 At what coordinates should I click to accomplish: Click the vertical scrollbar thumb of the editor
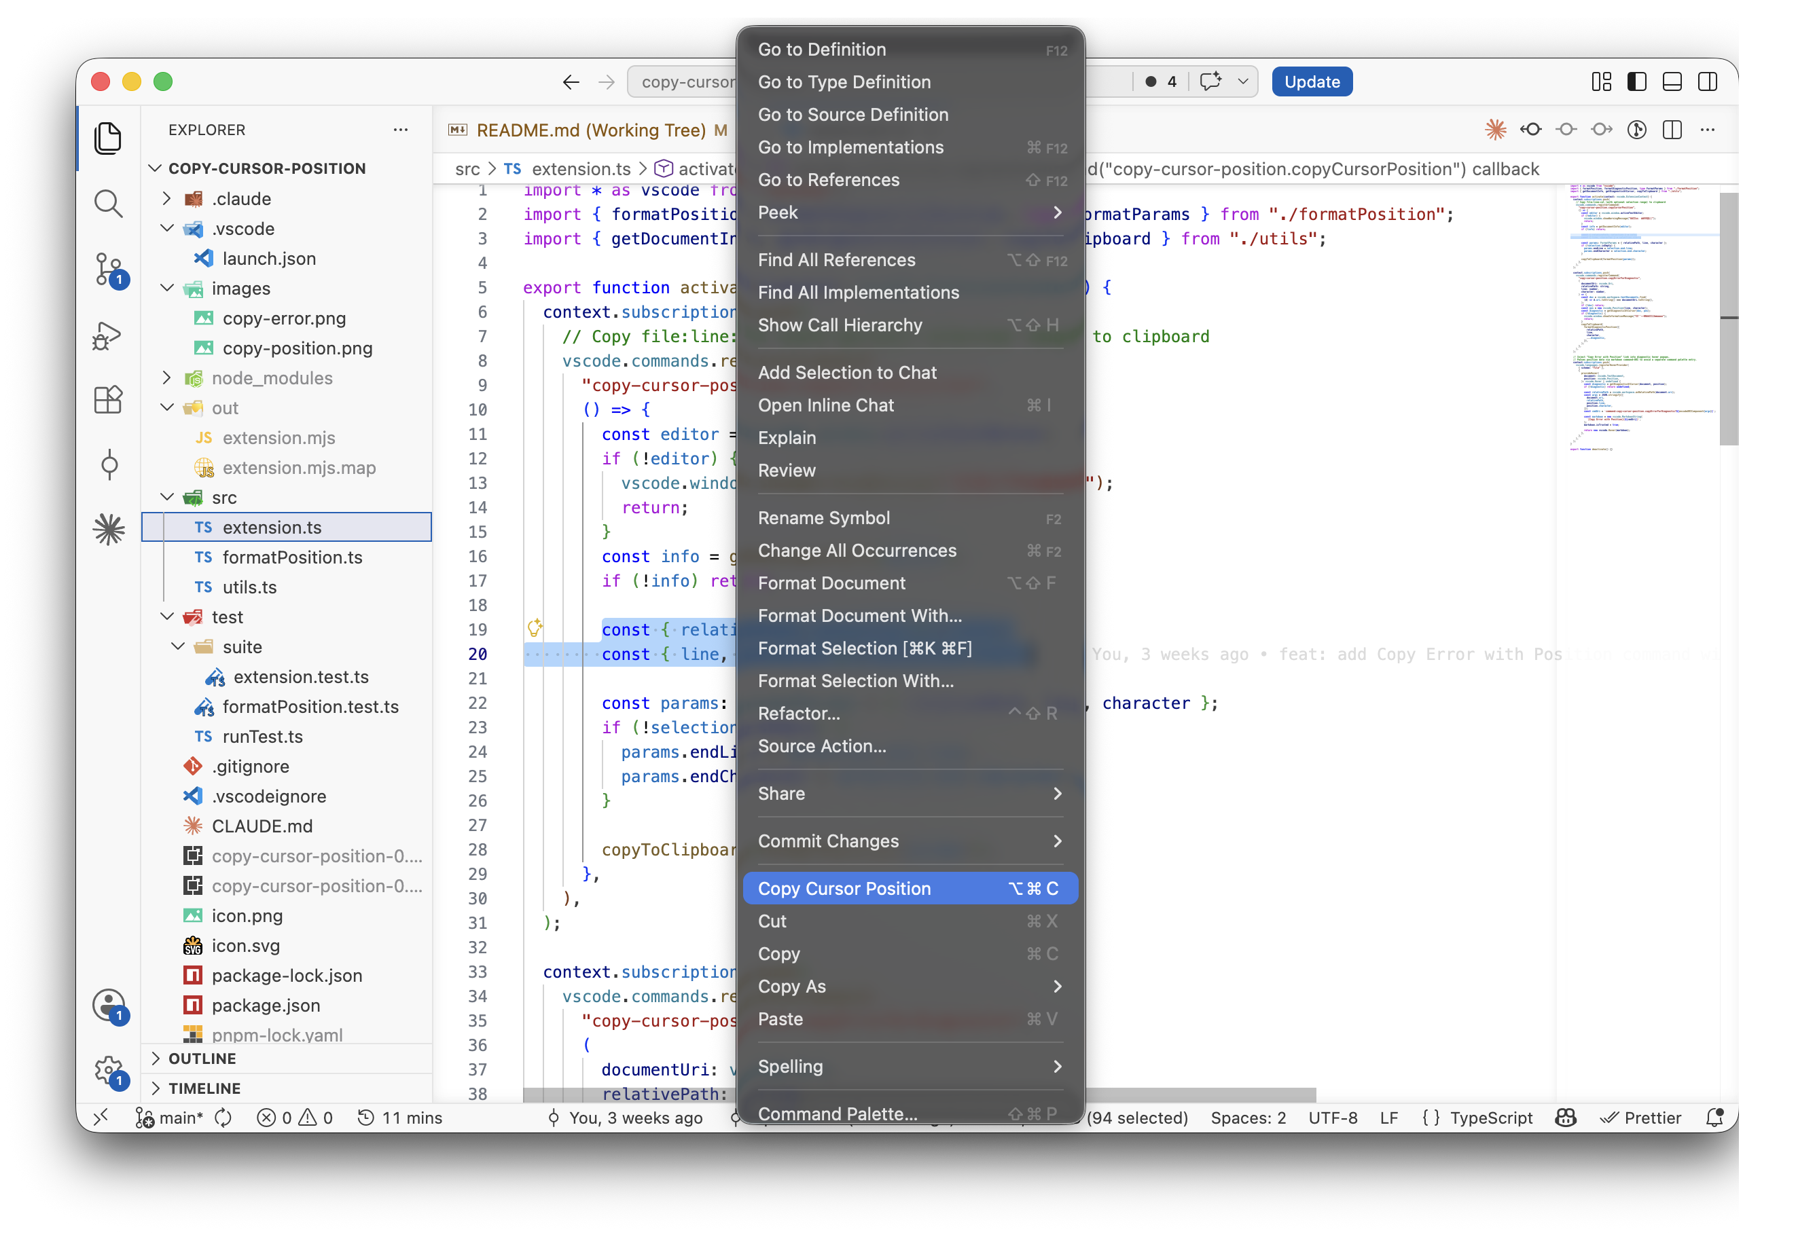(1728, 318)
